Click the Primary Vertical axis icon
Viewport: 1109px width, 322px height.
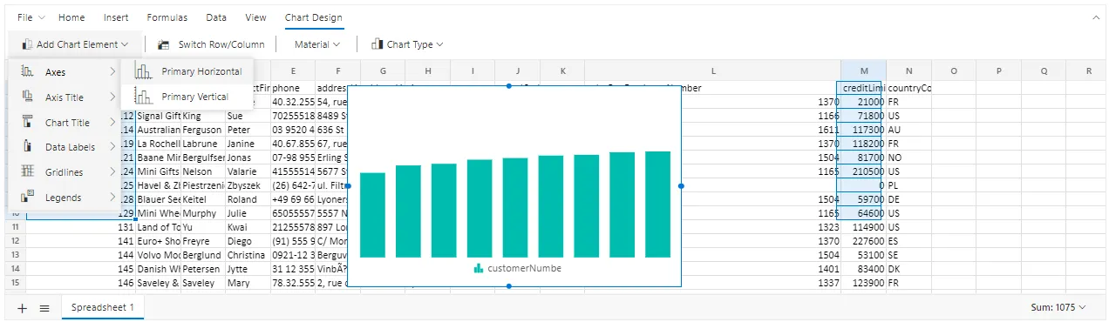pyautogui.click(x=143, y=97)
